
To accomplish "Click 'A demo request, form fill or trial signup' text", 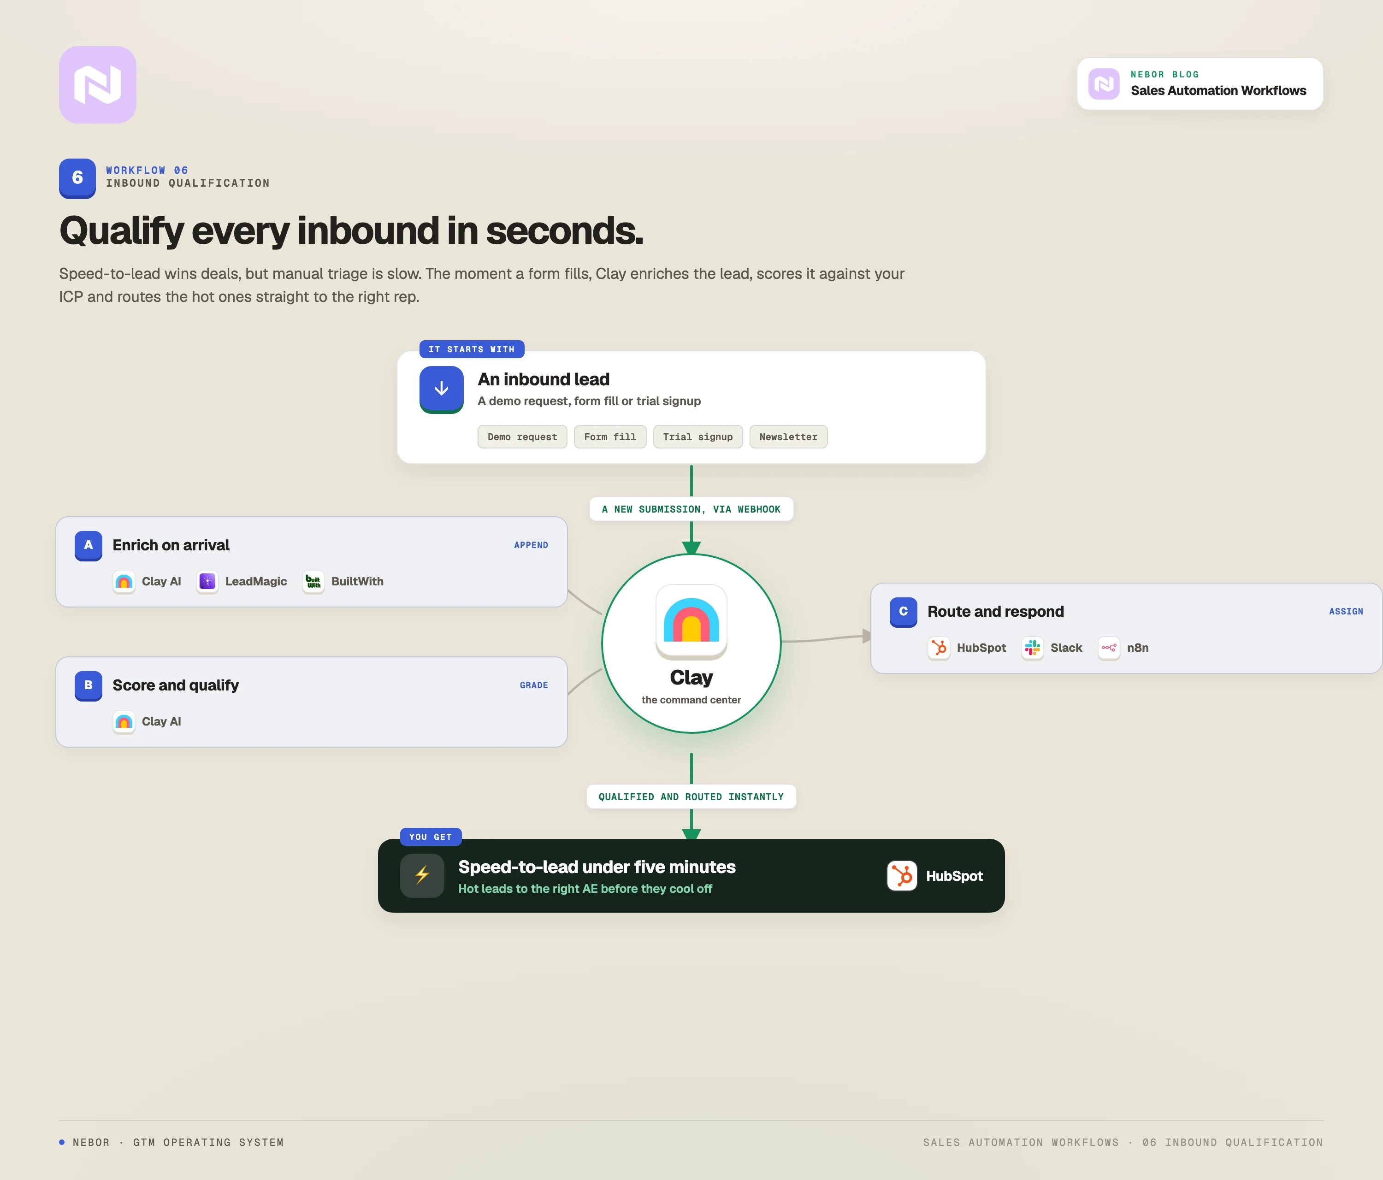I will click(x=589, y=401).
